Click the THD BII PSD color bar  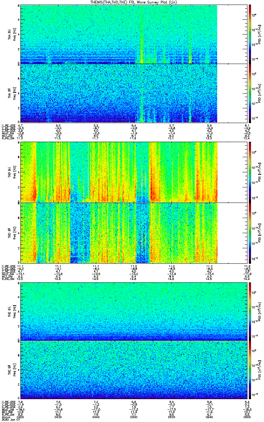click(x=250, y=232)
